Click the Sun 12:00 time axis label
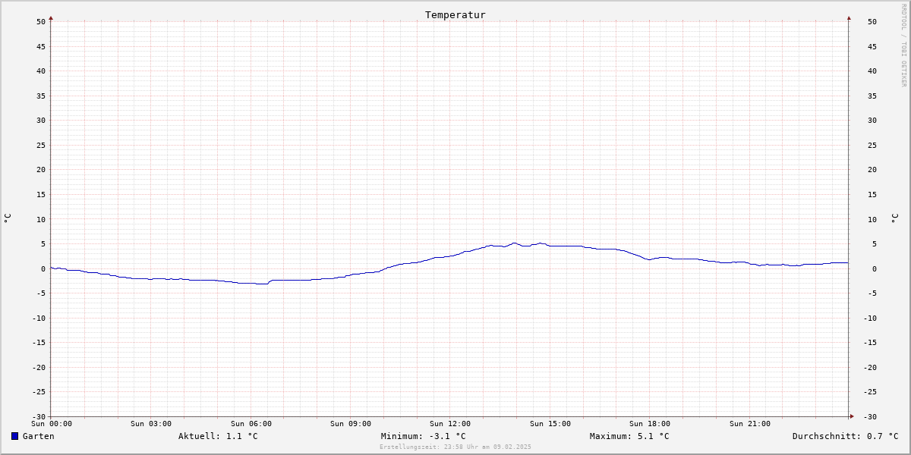 click(x=450, y=424)
